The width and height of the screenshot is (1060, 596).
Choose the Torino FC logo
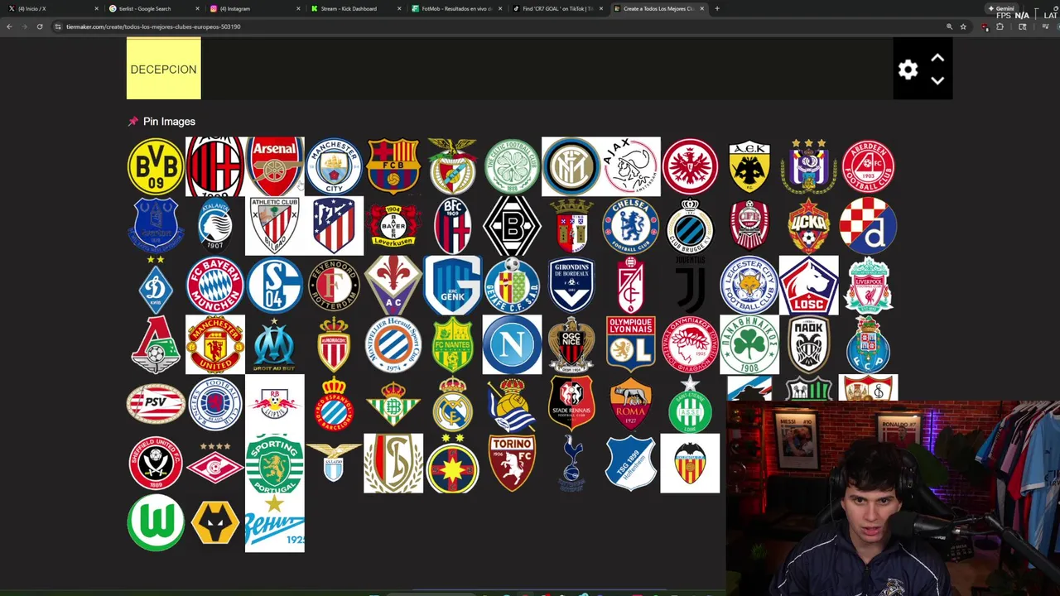coord(512,464)
